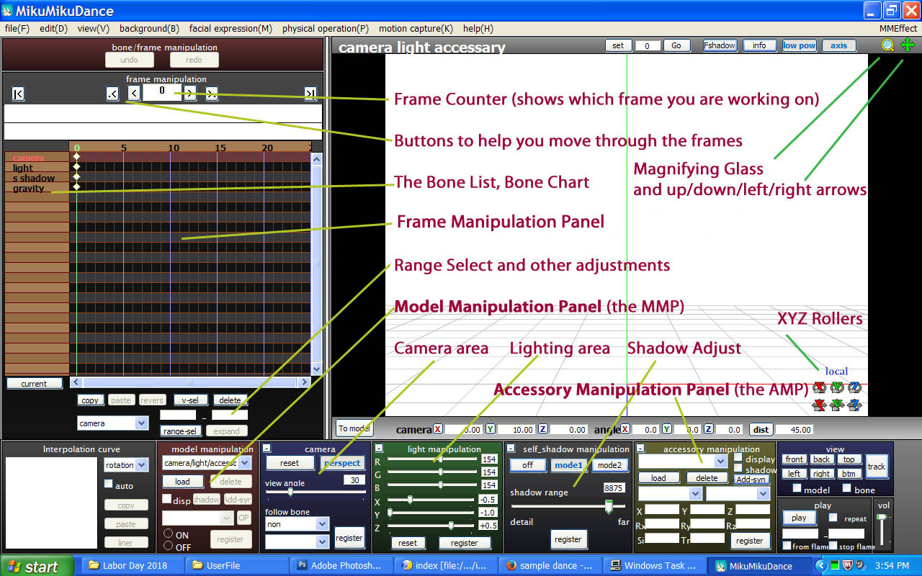Toggle the model checkbox in view panel
This screenshot has width=922, height=576.
797,489
